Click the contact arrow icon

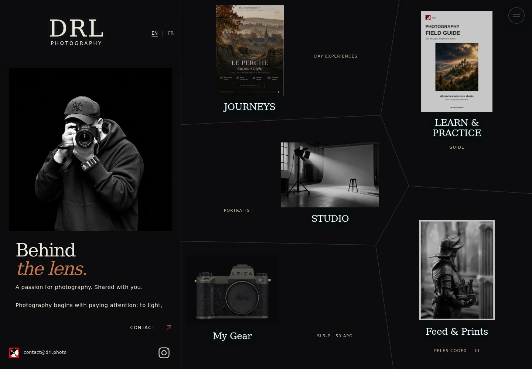click(169, 328)
